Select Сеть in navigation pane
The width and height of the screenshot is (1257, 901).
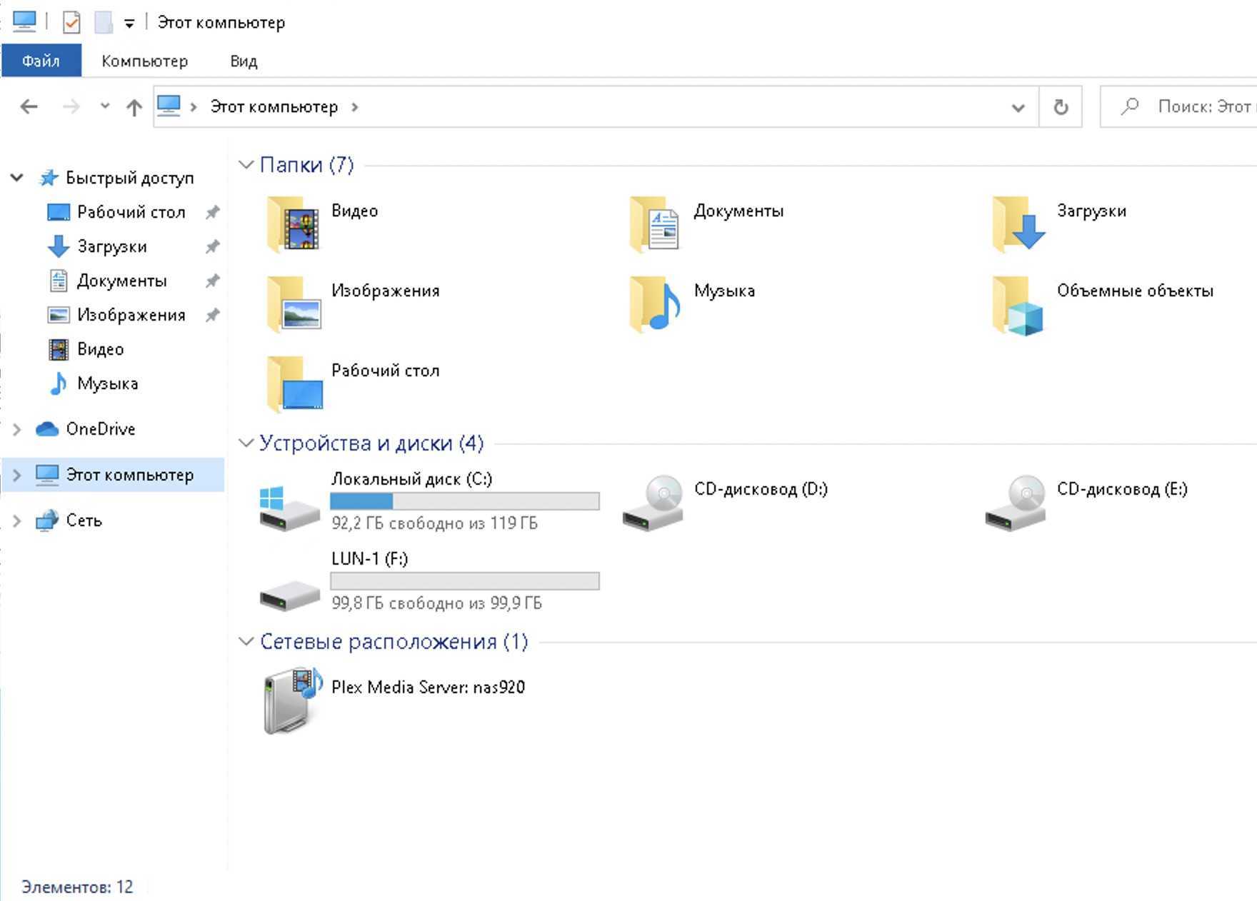click(84, 520)
